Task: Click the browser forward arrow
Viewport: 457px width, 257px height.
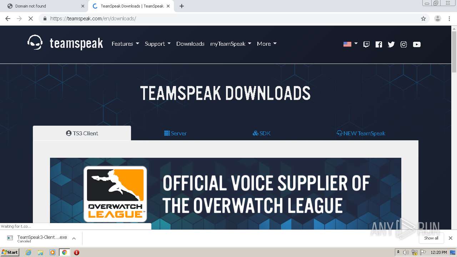Action: [19, 19]
